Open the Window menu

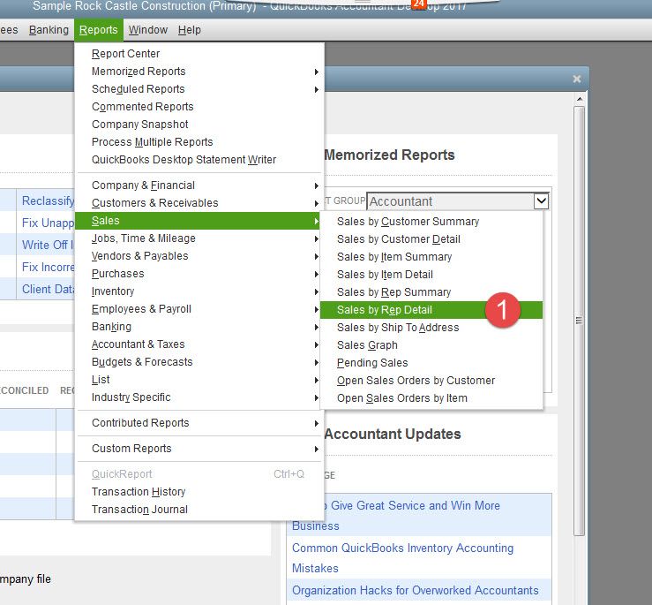click(x=147, y=30)
